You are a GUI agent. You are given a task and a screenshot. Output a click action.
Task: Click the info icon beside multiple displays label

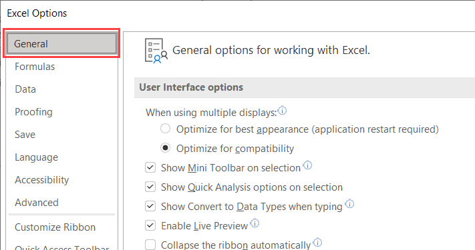(282, 111)
